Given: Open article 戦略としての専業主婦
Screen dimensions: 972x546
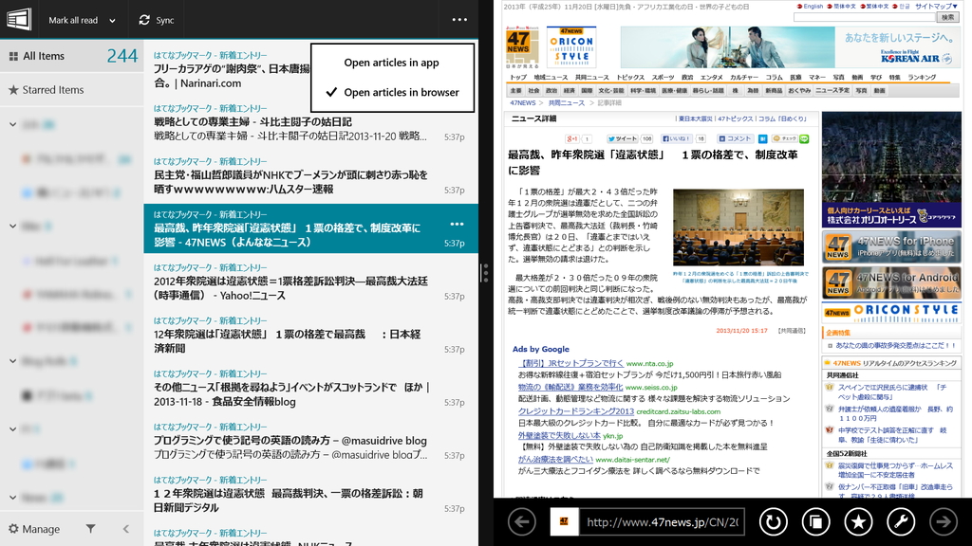Looking at the screenshot, I should 310,124.
